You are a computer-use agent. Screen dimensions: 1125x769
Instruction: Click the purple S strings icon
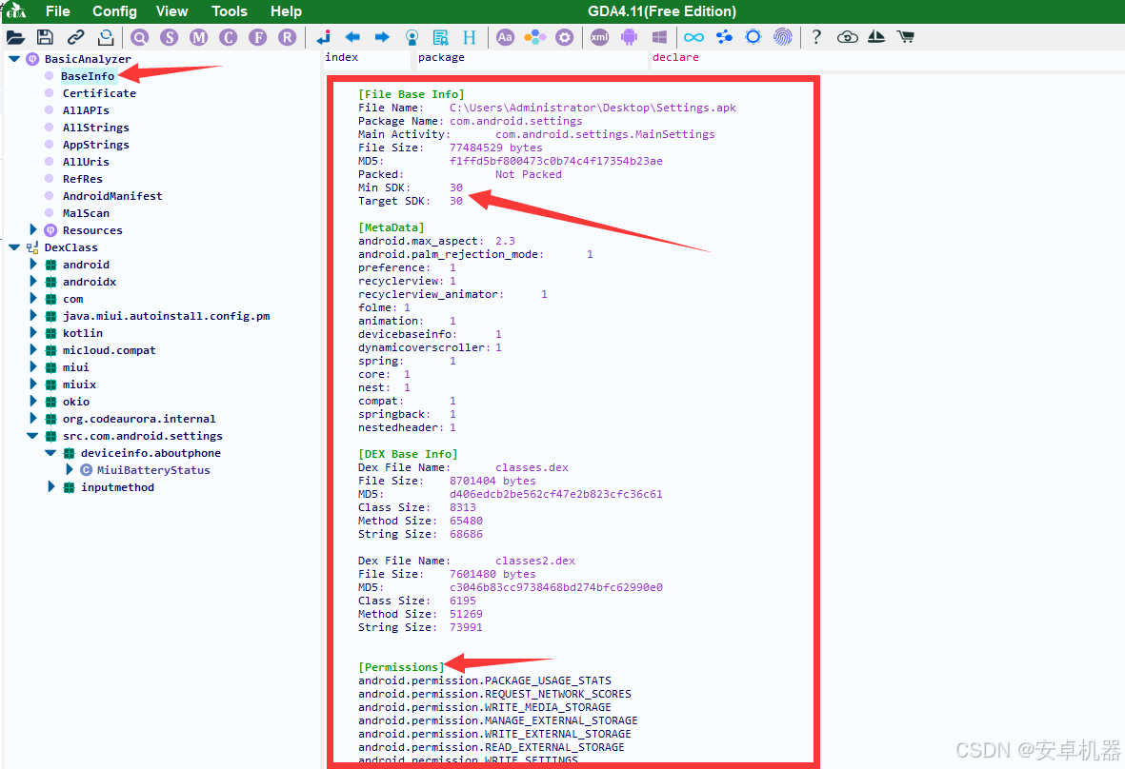170,37
